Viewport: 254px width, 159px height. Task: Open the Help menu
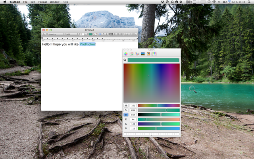coord(65,2)
